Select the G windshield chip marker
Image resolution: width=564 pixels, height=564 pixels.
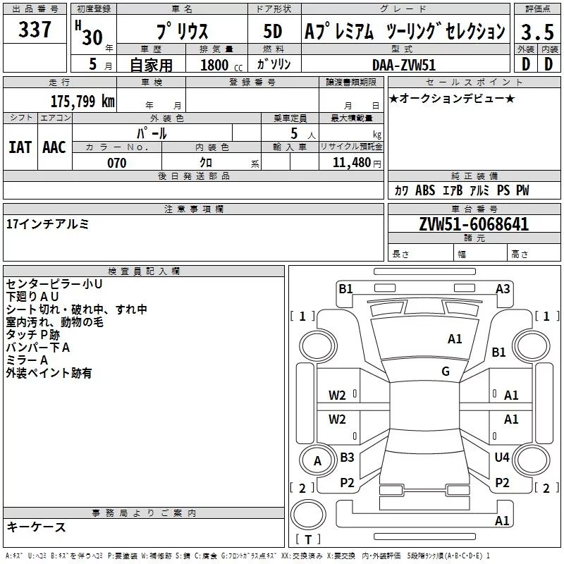point(446,372)
